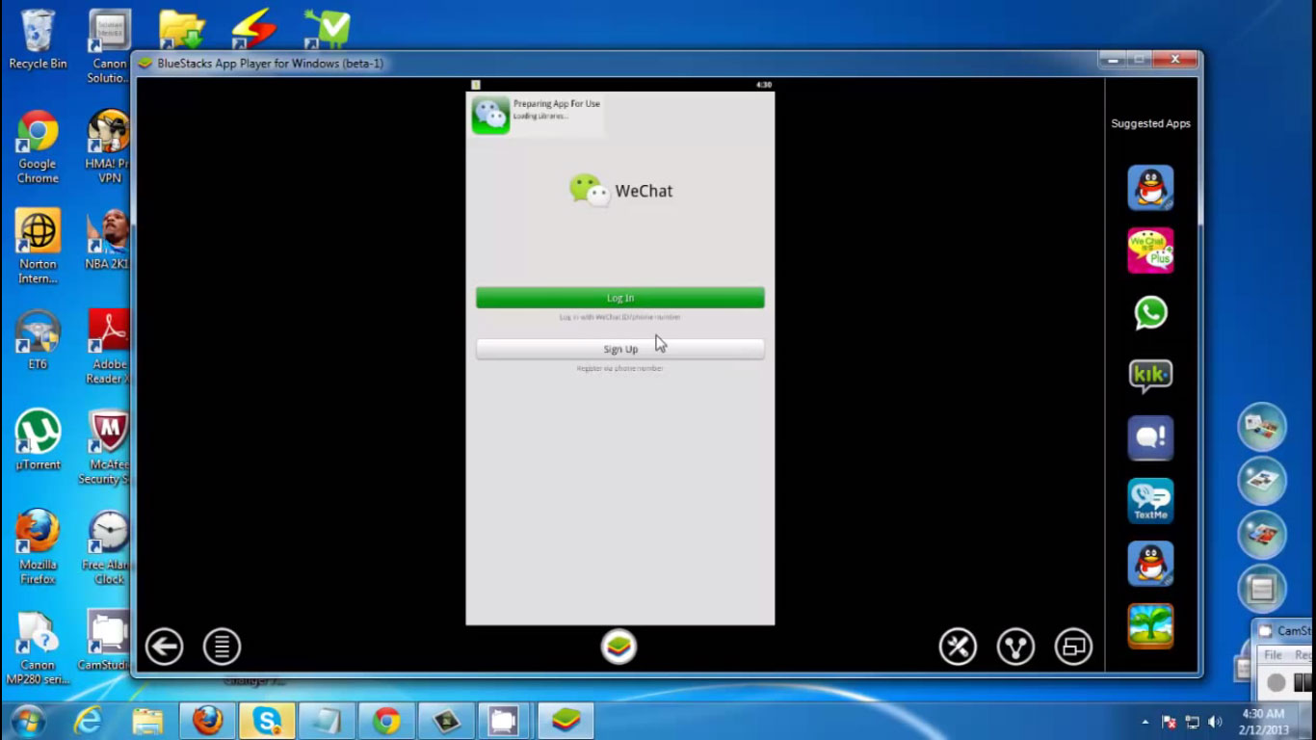Click the round gray-square gadget above CamStudio
This screenshot has height=740, width=1316.
coord(1261,589)
